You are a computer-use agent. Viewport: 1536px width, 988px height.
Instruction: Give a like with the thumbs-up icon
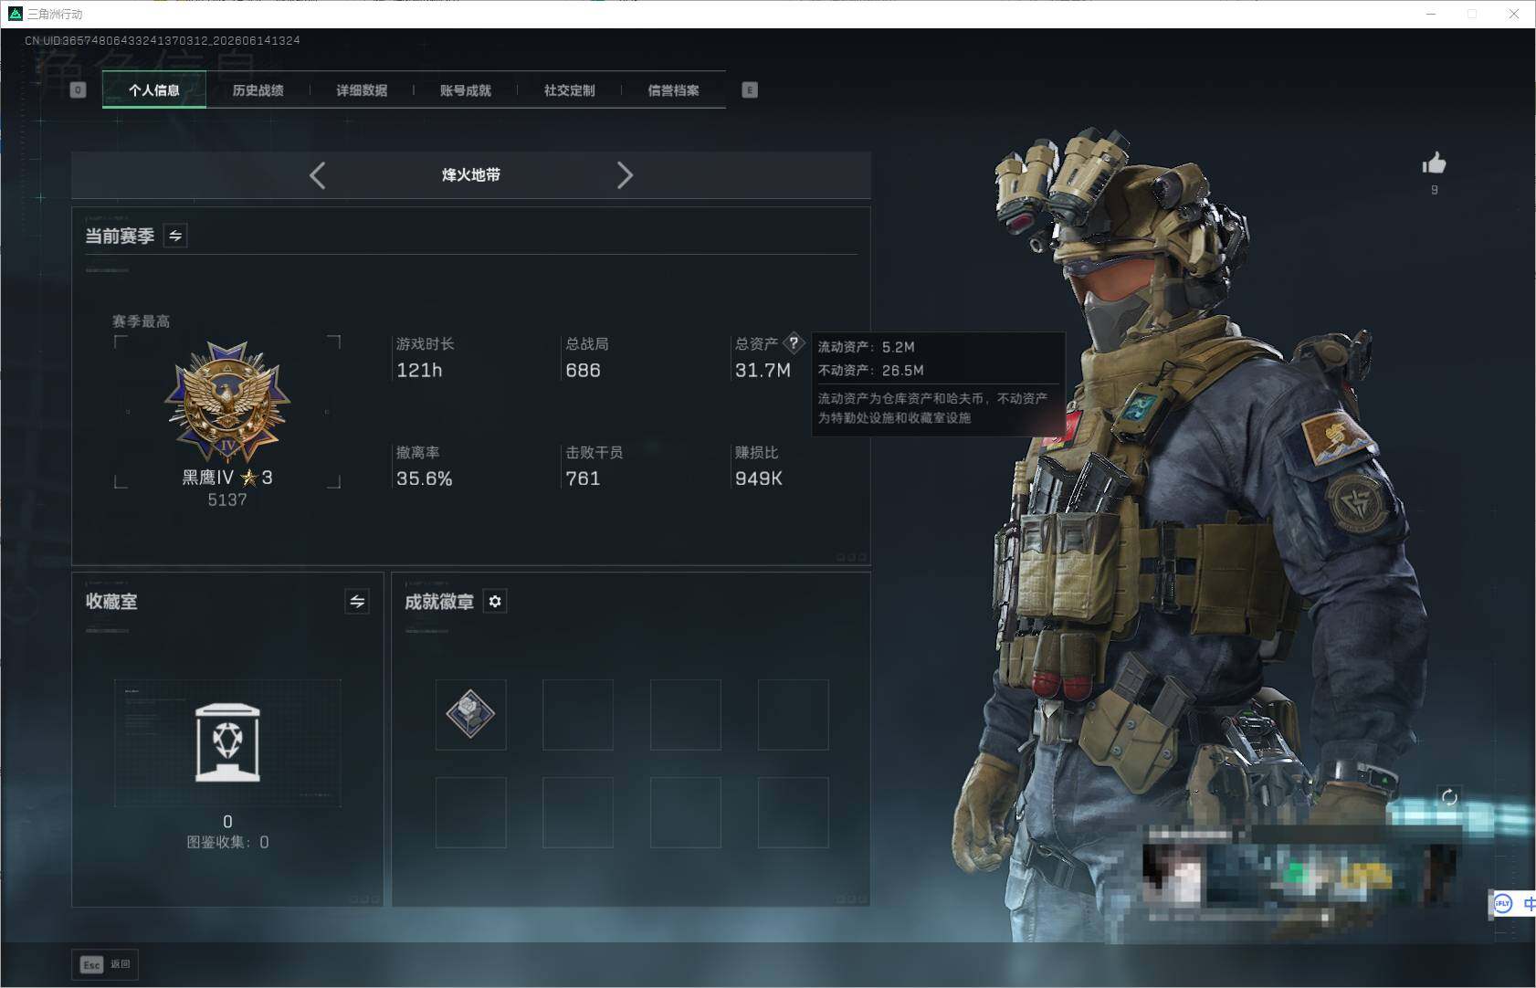coord(1434,163)
